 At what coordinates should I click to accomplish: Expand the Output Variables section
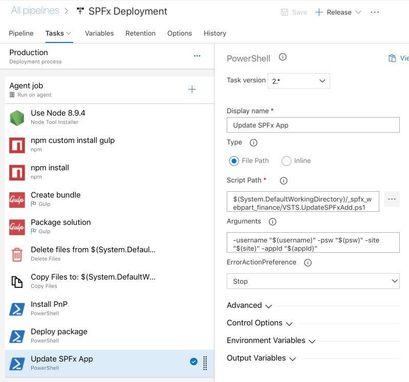pos(261,358)
